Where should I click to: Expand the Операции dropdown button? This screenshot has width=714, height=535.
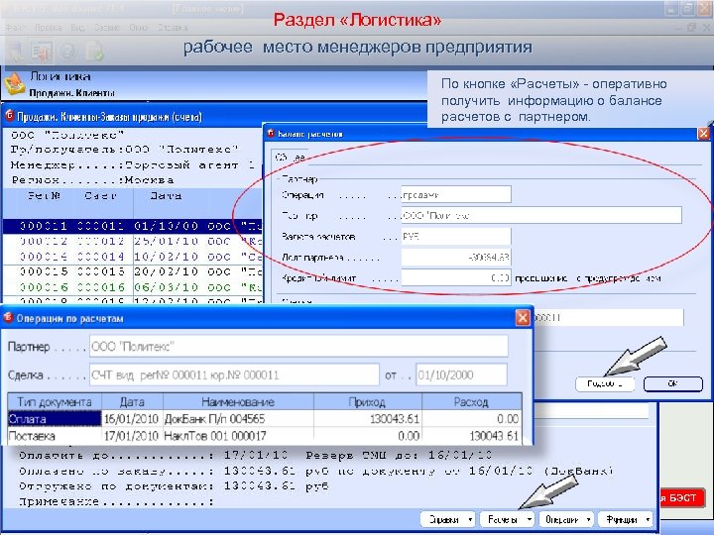click(x=566, y=519)
